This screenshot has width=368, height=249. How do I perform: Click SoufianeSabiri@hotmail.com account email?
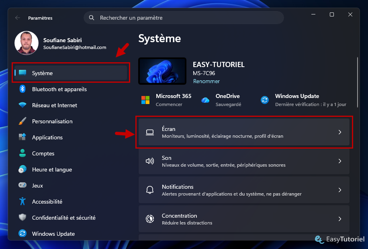(75, 47)
